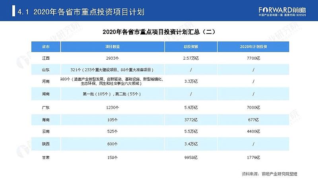
Task: Click the '项目数量' column header
Action: click(112, 47)
